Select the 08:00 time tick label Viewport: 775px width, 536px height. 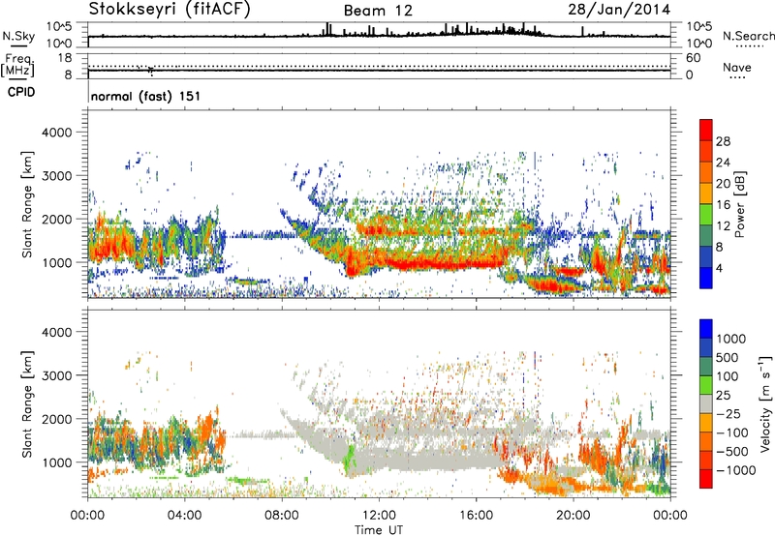pos(282,516)
